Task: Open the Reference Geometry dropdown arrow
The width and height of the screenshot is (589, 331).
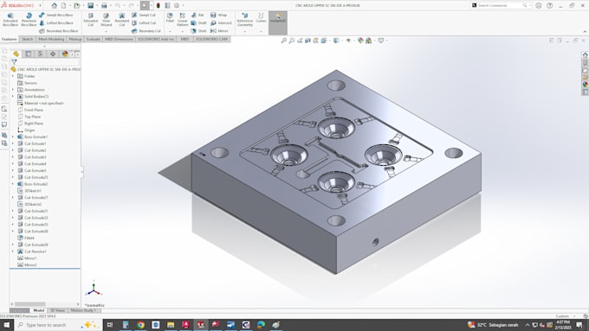Action: (x=245, y=31)
